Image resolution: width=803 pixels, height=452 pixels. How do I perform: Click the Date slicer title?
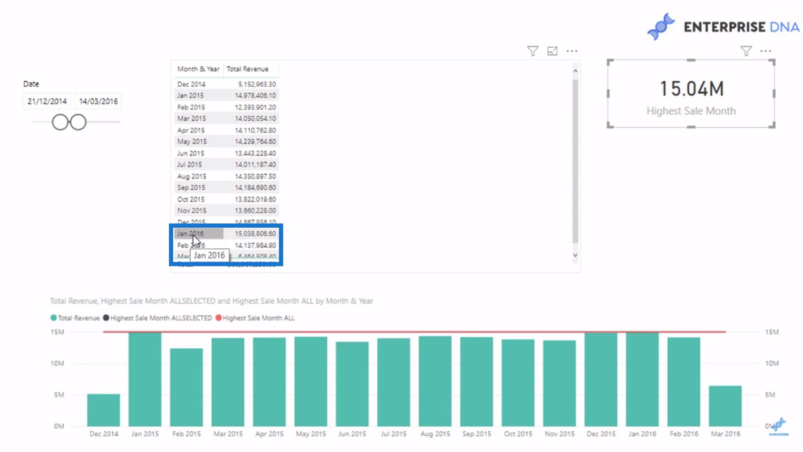(31, 84)
